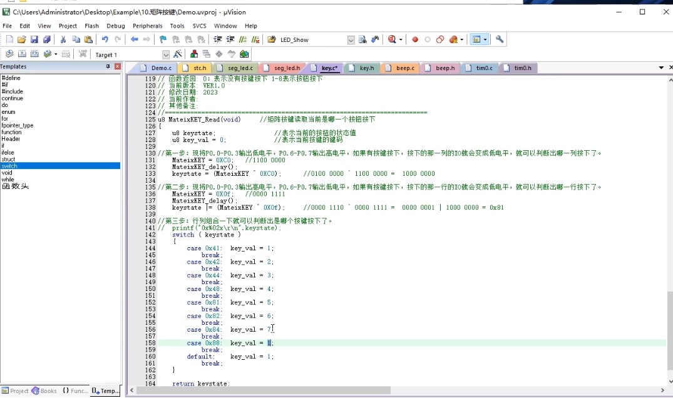Viewport: 673px width, 398px height.
Task: Expand the Target 1 dropdown
Action: coord(166,55)
